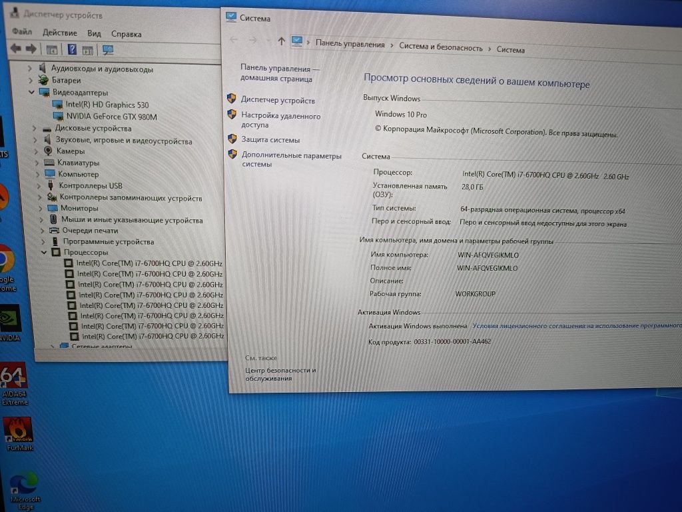Image resolution: width=682 pixels, height=512 pixels.
Task: Open Центр безопасности и обслуживания link
Action: 280,375
